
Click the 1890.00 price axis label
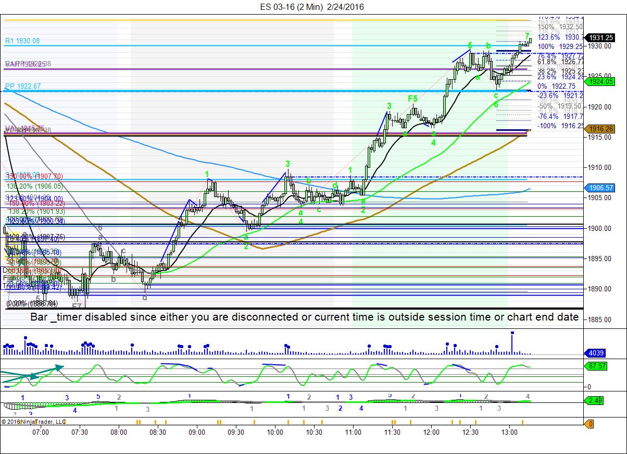pyautogui.click(x=600, y=289)
